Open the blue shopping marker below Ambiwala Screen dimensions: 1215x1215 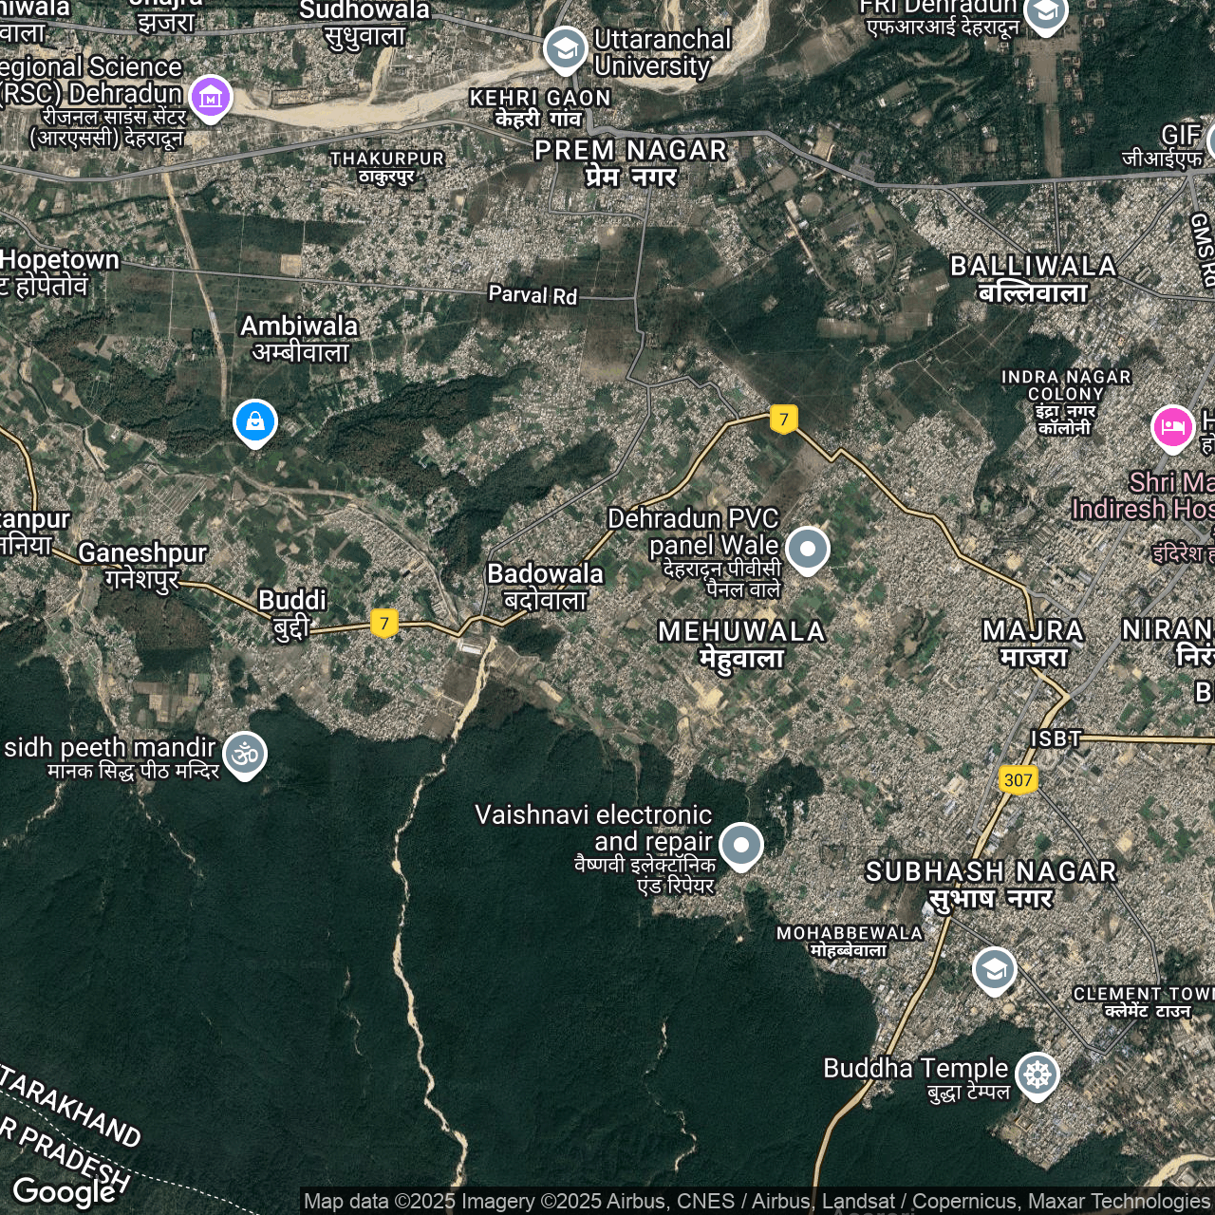point(255,421)
